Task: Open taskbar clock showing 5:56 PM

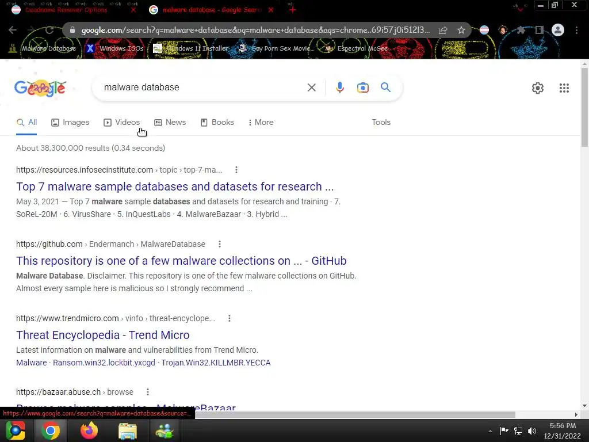Action: [563, 430]
